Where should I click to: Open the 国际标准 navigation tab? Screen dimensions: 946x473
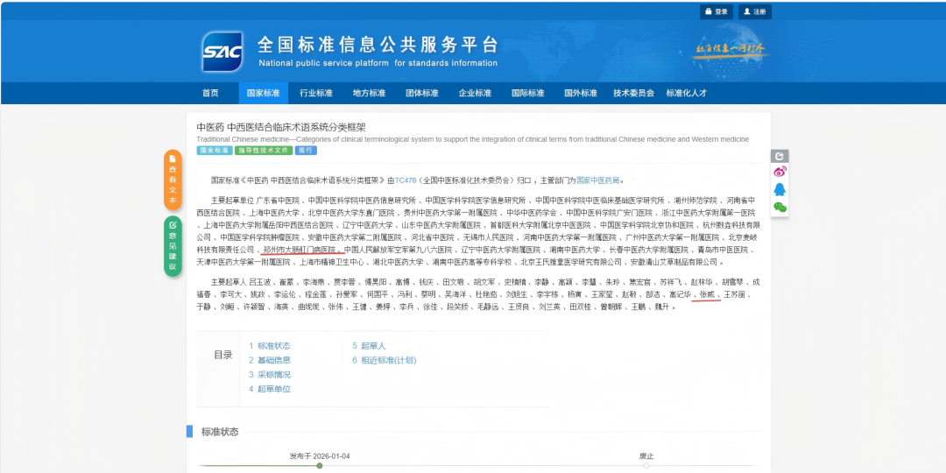click(528, 93)
